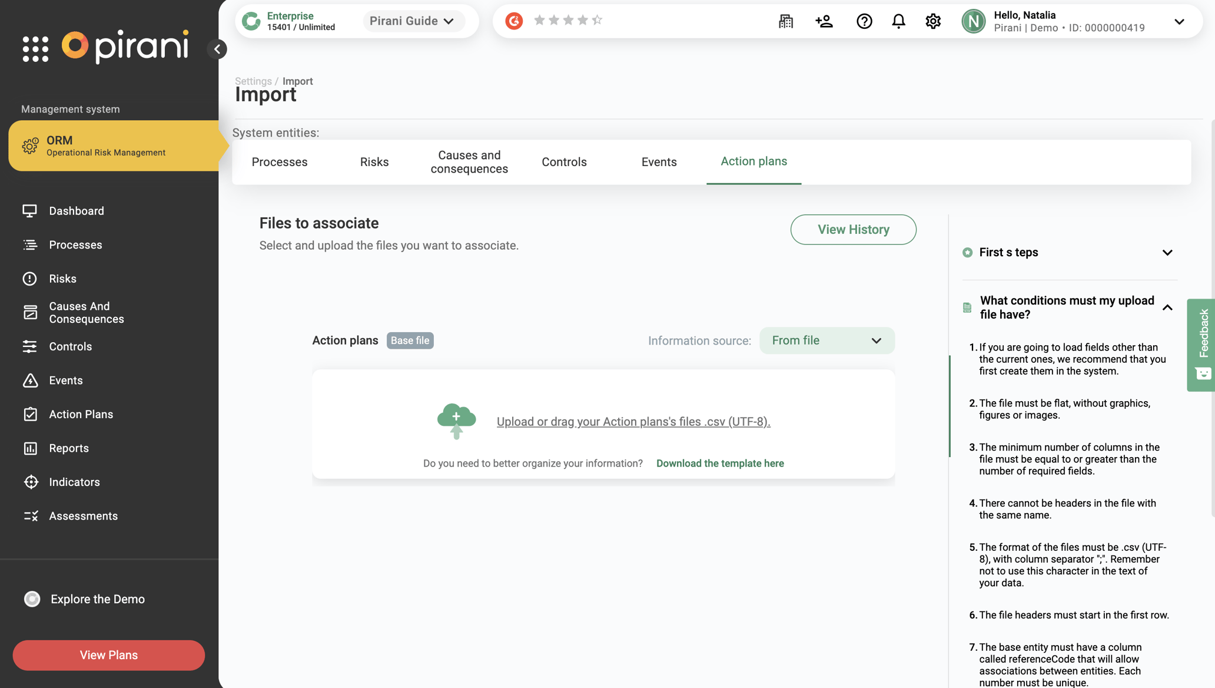Rate with the fifth star
Screen dimensions: 1215x688
tap(597, 20)
